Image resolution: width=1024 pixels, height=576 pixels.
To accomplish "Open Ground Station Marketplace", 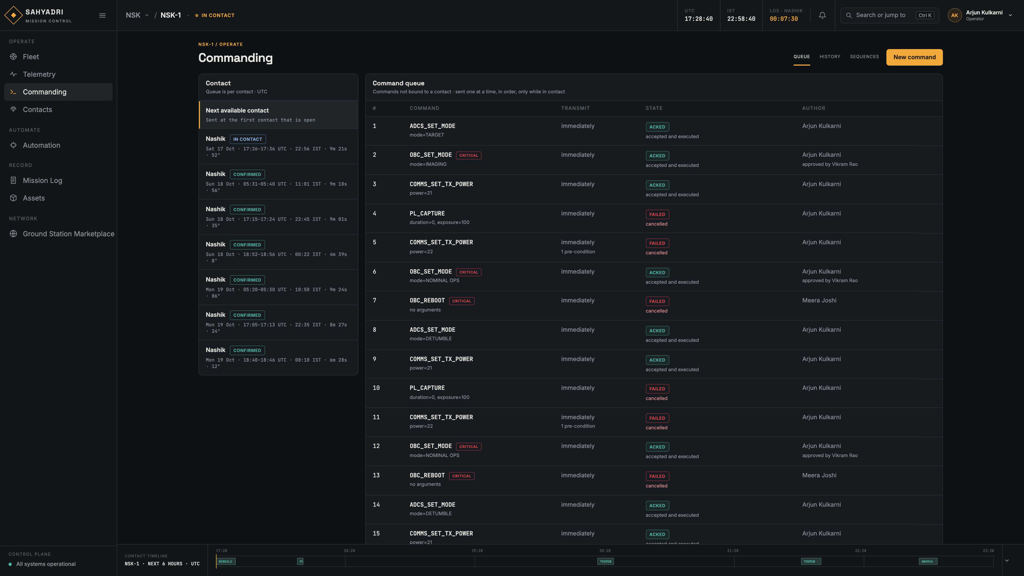I will (x=58, y=234).
